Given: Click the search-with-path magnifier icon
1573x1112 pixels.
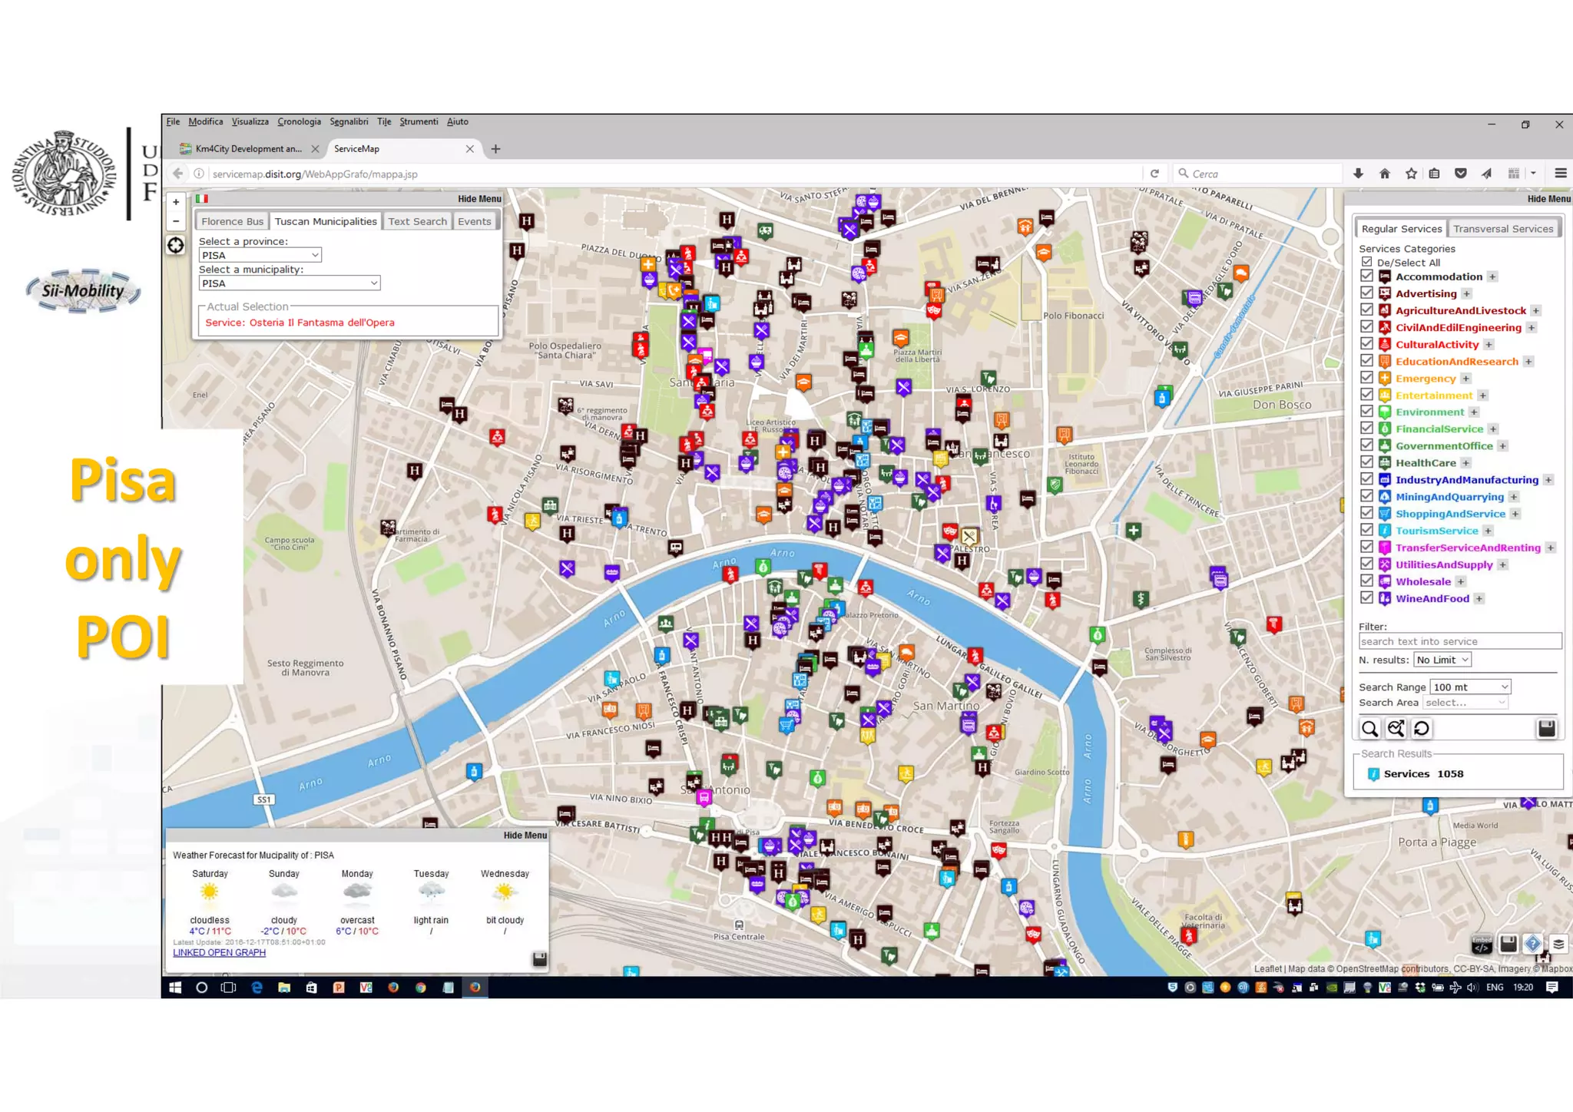Looking at the screenshot, I should pos(1396,728).
